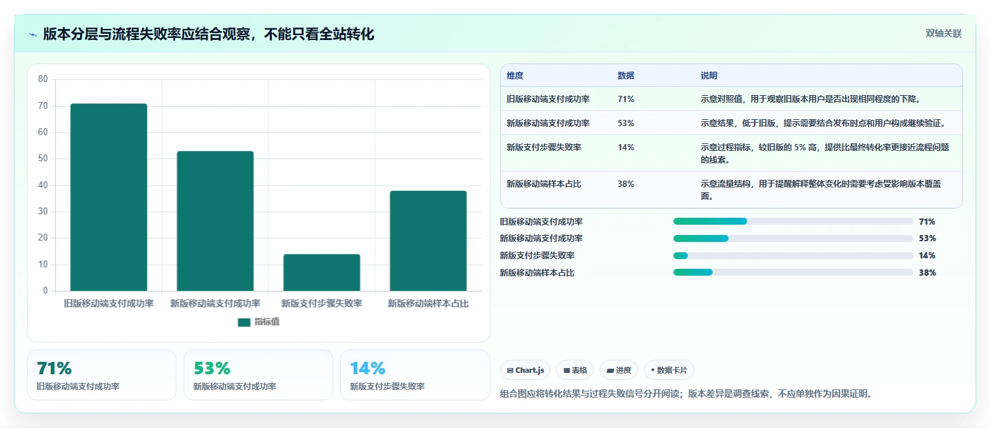Select the 新版支付步骤失败率 table row label
Screen dimensions: 990x428
click(x=544, y=147)
